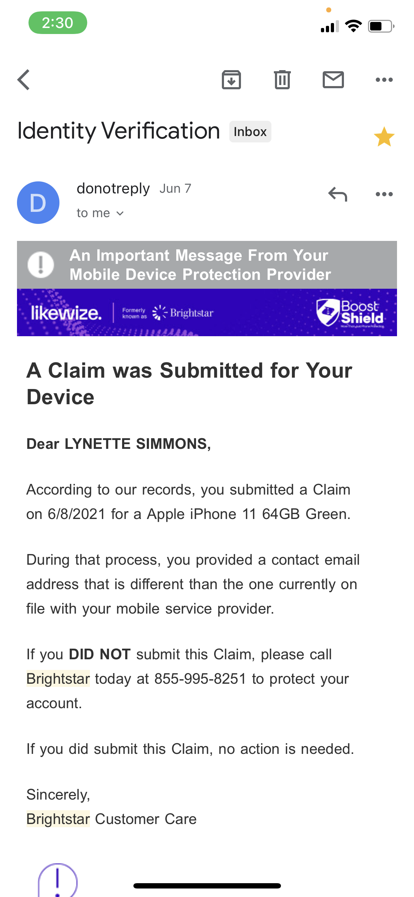Call 855-995-8251 from the email body
Screen dimensions: 414x897
[x=200, y=678]
